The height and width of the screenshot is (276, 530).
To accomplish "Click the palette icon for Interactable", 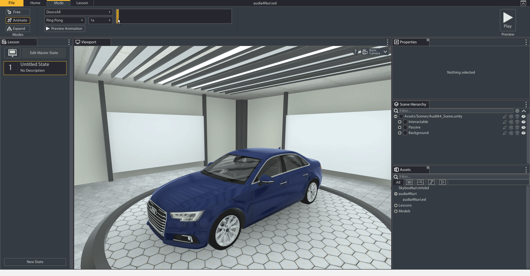I will tap(511, 122).
